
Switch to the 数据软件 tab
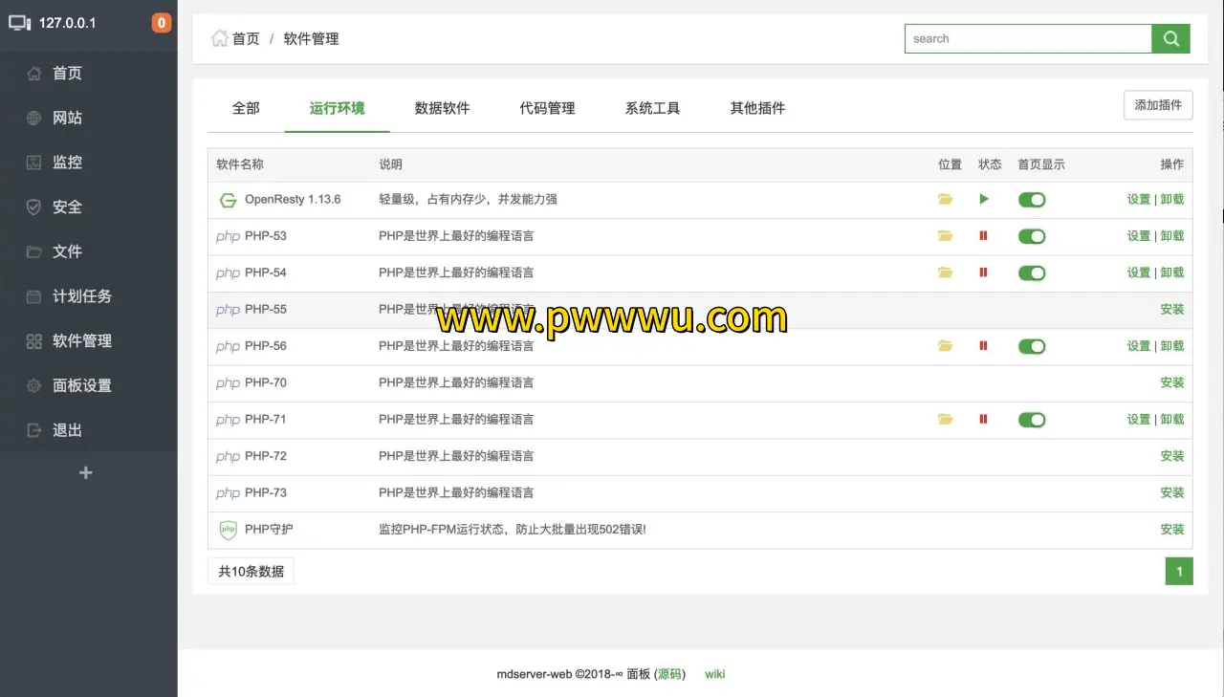coord(442,108)
